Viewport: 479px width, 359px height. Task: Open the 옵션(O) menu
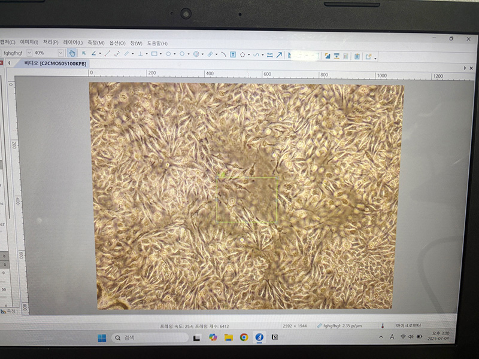tap(117, 43)
